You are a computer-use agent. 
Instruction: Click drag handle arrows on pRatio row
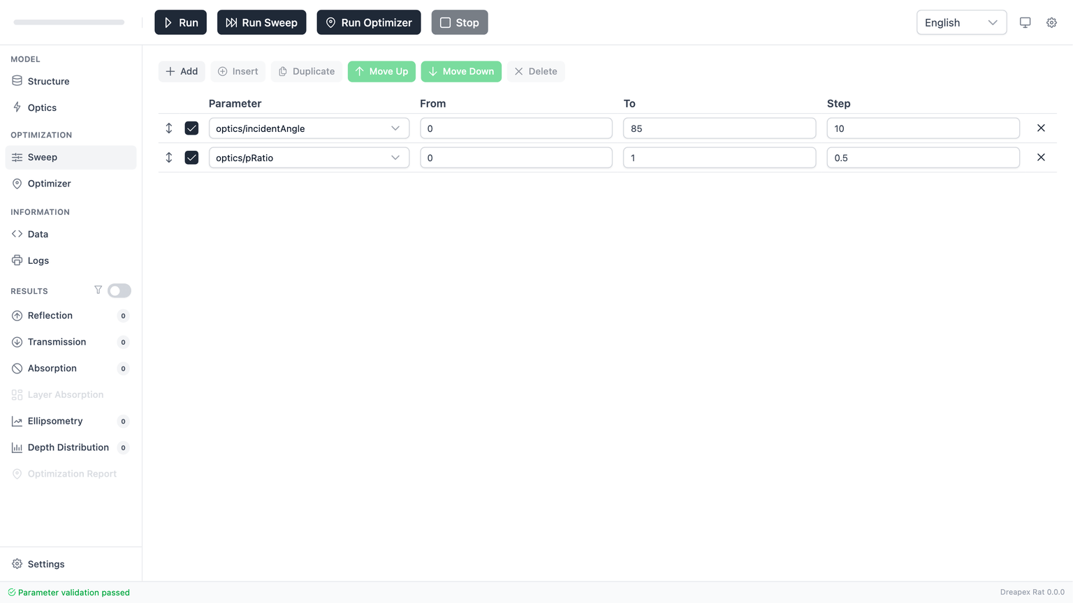pyautogui.click(x=169, y=158)
